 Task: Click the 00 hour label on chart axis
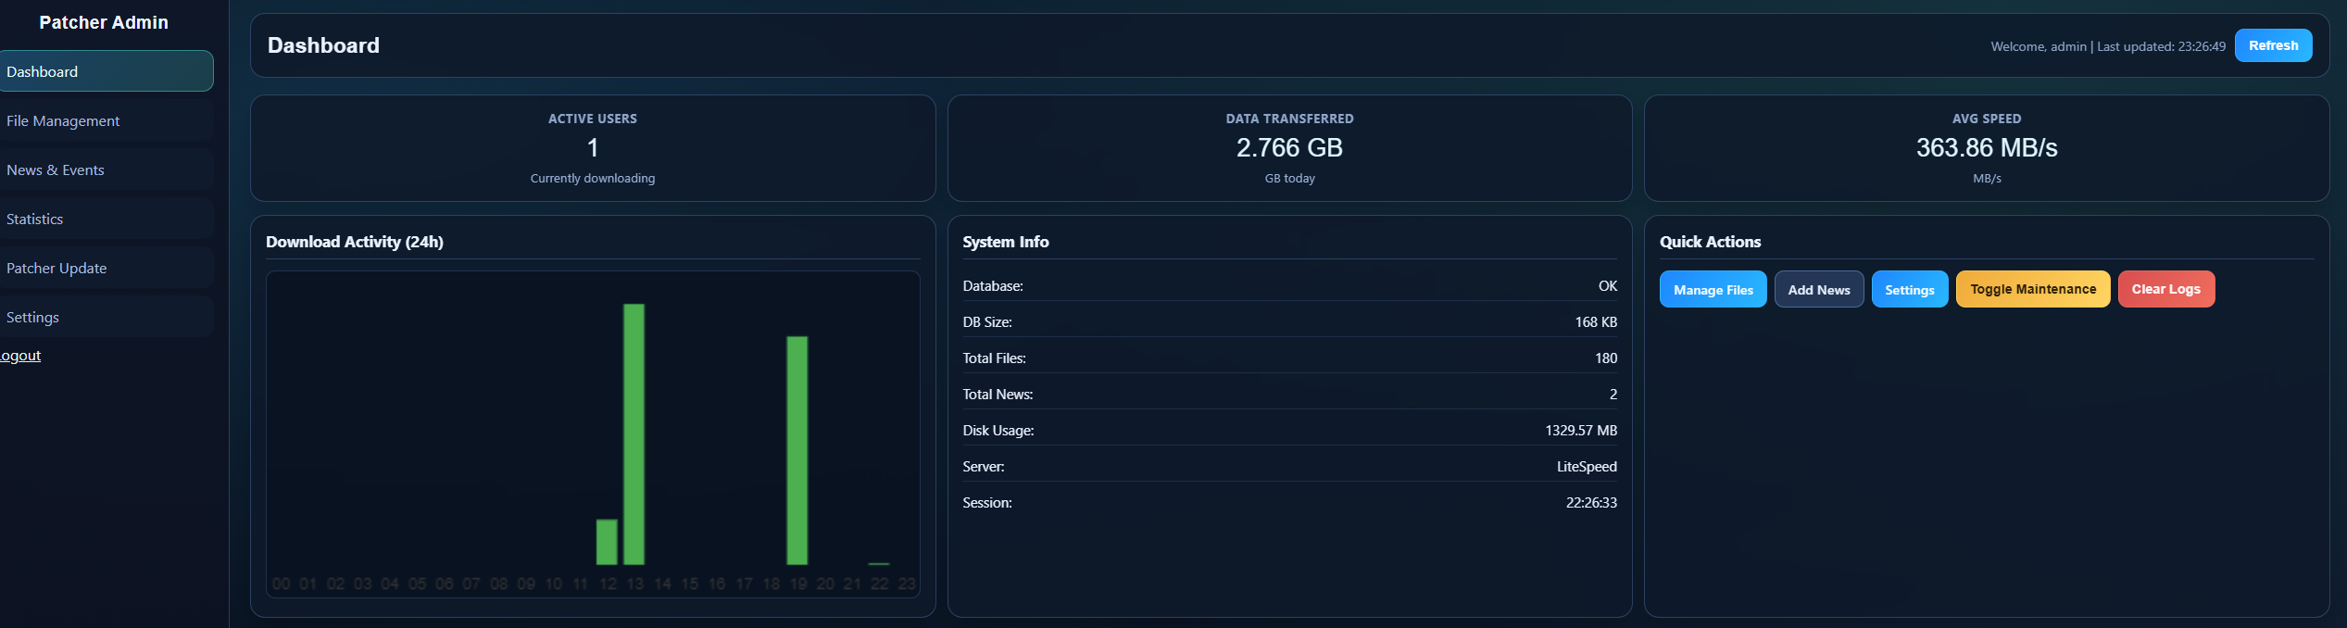coord(282,584)
